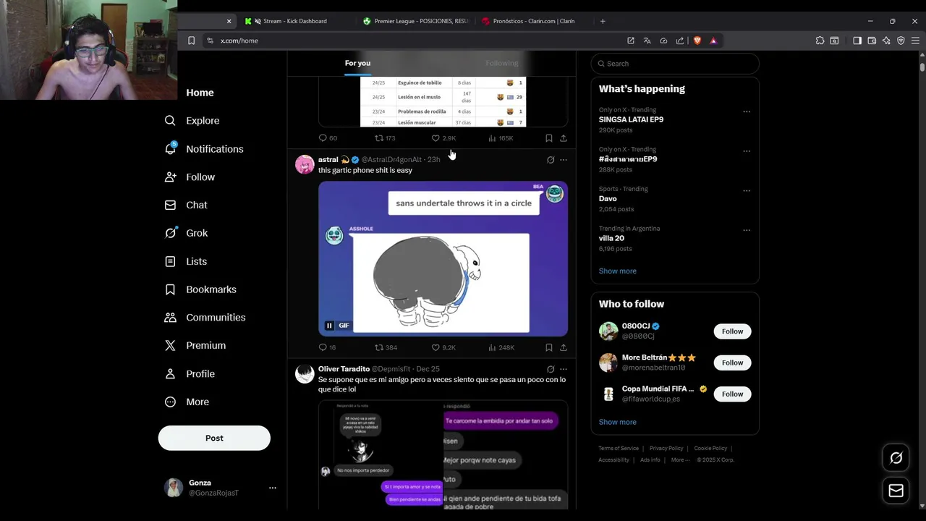Screen dimensions: 926x521
Task: Reply to astral's gartic phone post
Action: pos(323,347)
